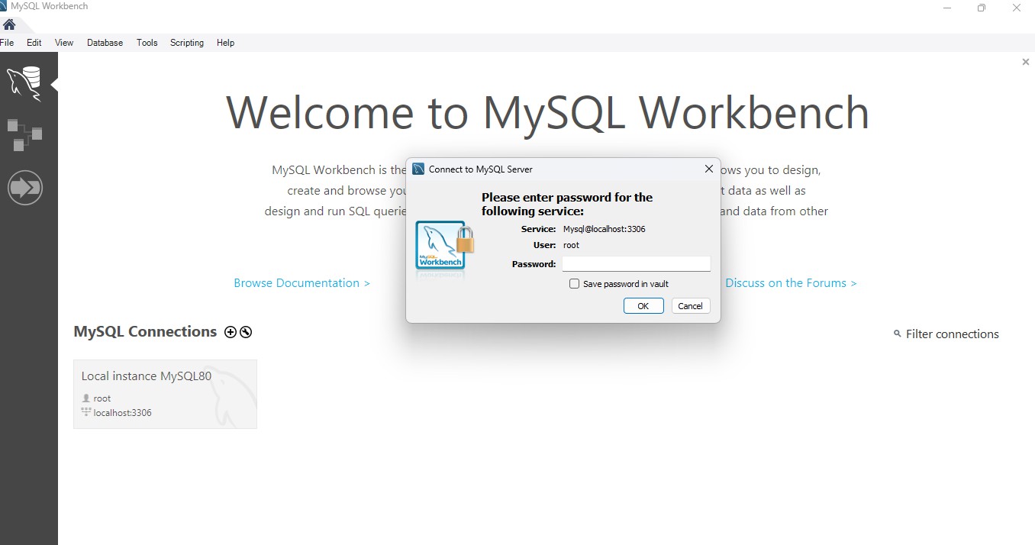Open Manage Connections wrench icon

click(x=246, y=332)
